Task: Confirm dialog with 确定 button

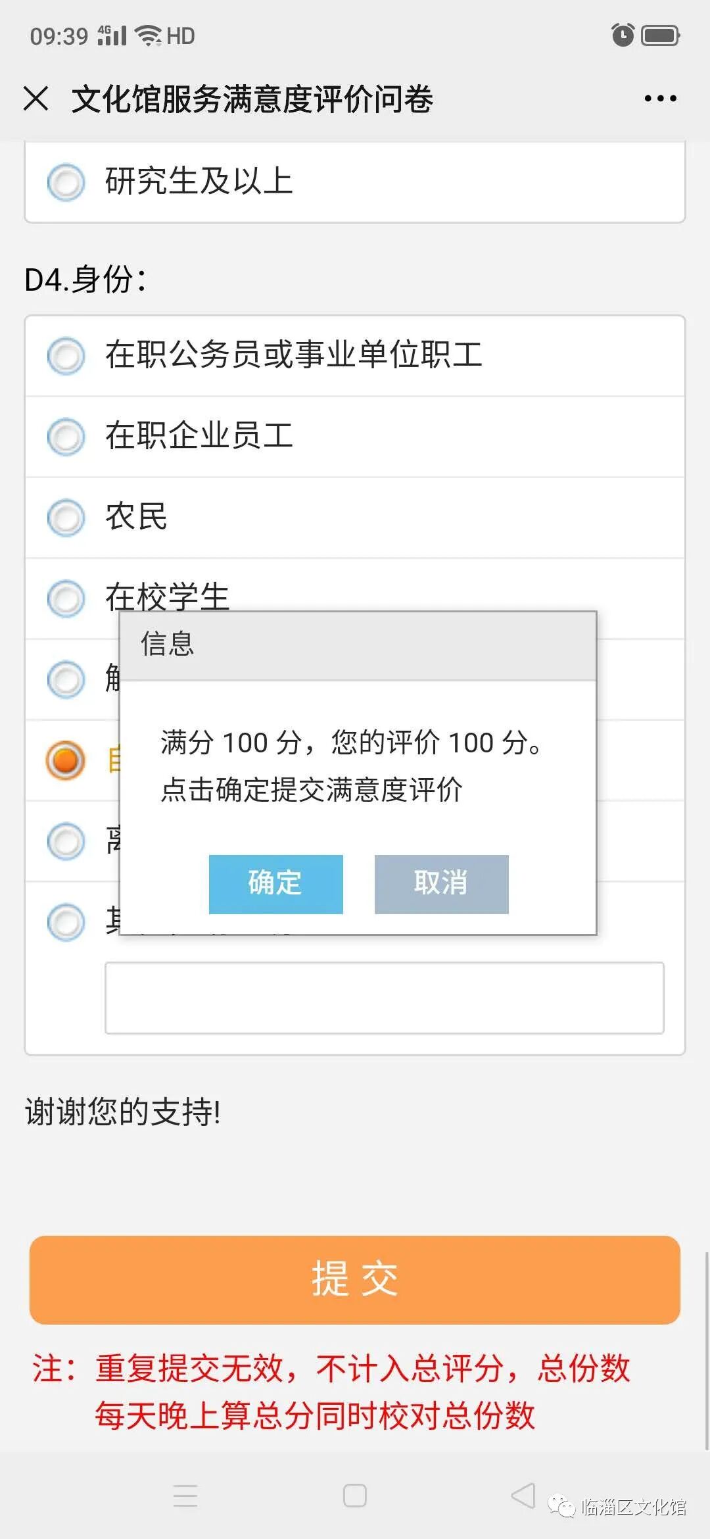Action: [x=275, y=884]
